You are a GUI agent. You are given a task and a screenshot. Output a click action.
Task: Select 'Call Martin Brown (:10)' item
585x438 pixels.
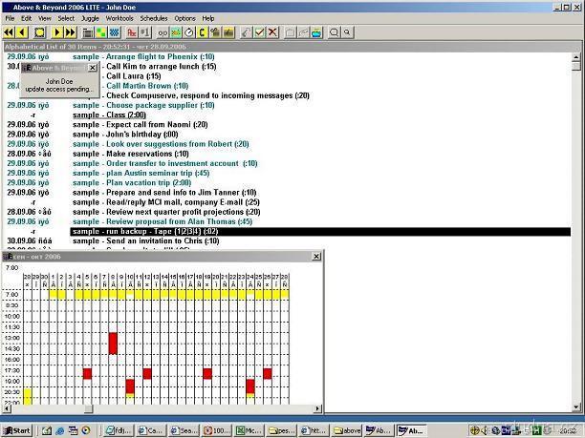147,86
